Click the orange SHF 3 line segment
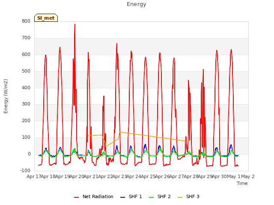The width and height of the screenshot is (274, 205). click(x=152, y=137)
